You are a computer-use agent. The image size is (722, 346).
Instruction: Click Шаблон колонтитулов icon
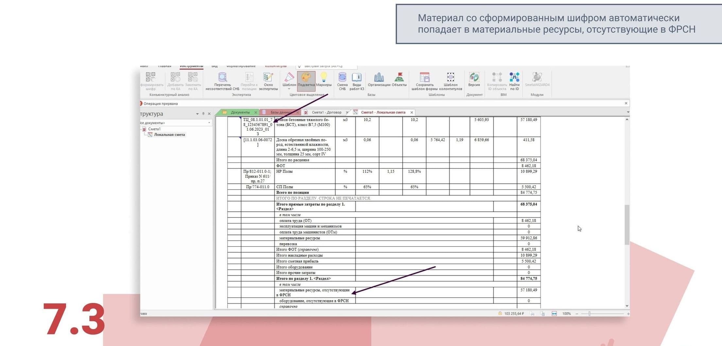[451, 81]
